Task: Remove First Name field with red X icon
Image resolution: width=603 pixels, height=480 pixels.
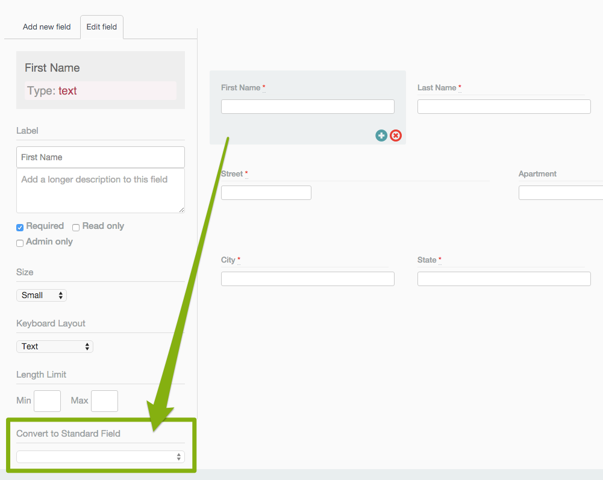Action: click(x=396, y=136)
